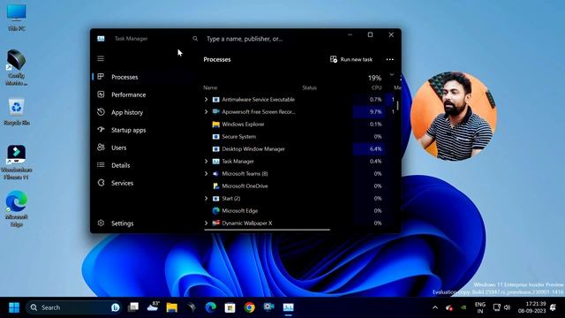Select the Microsoft Teams process icon
The image size is (565, 318).
215,174
